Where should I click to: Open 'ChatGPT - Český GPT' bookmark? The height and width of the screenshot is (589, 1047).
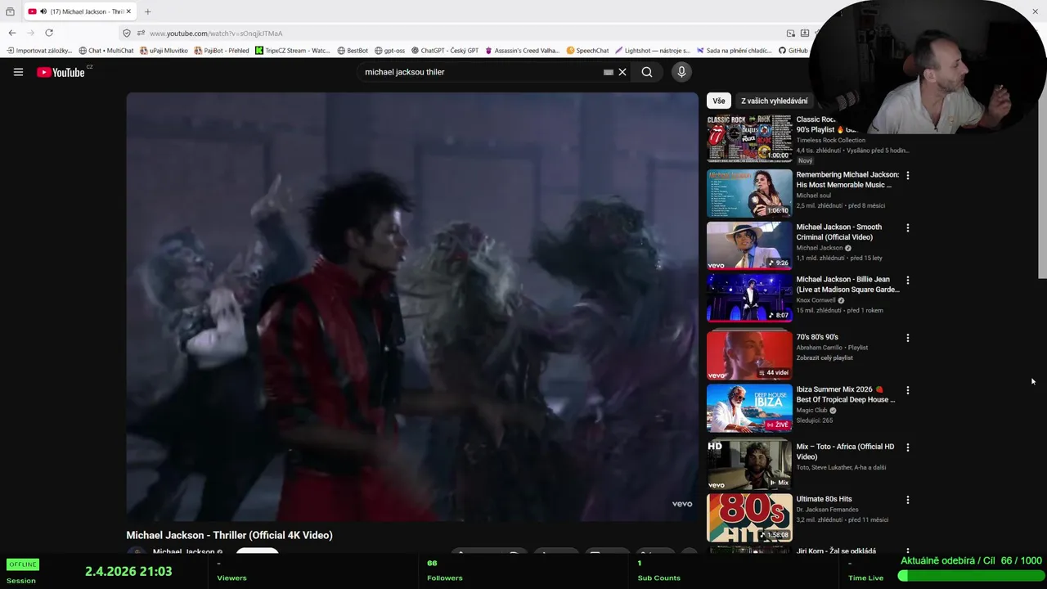tap(445, 51)
